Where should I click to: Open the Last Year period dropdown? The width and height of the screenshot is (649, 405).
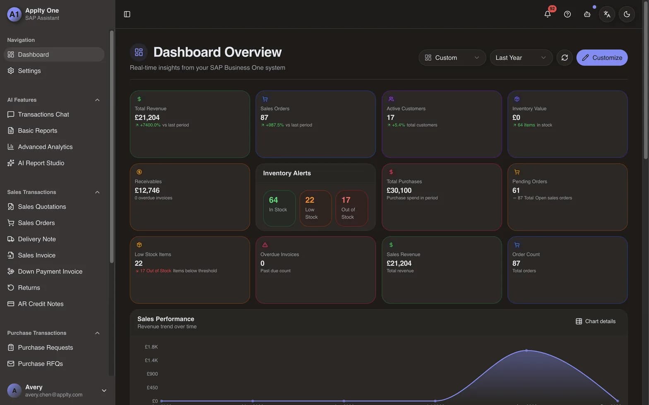pos(521,57)
